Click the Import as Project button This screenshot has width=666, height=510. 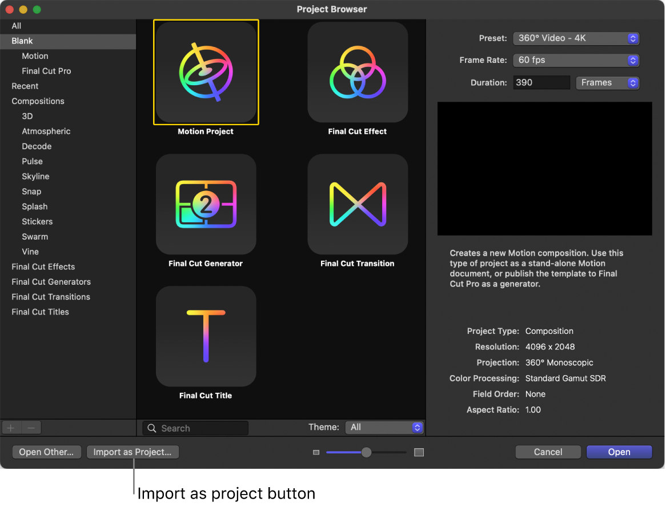tap(133, 452)
